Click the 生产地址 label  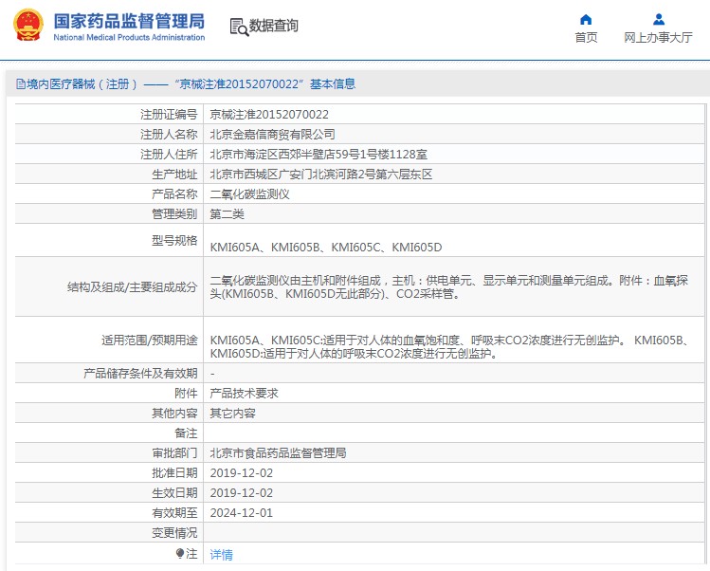point(174,175)
